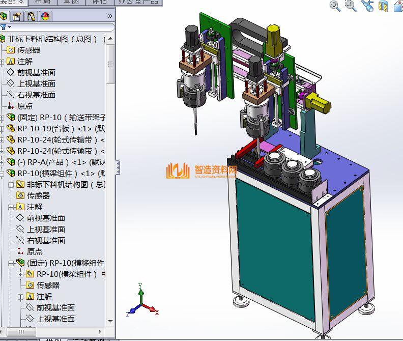Select the top-level 前视基准面 plane
The image size is (403, 341).
[x=36, y=73]
